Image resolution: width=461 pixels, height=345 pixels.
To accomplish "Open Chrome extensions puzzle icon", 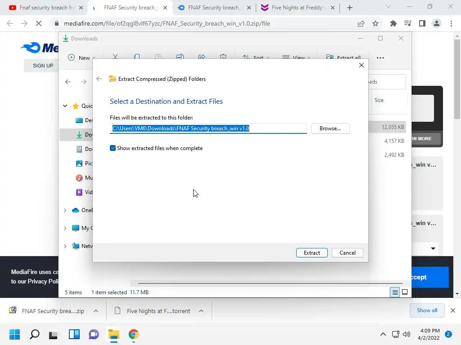I will 393,23.
